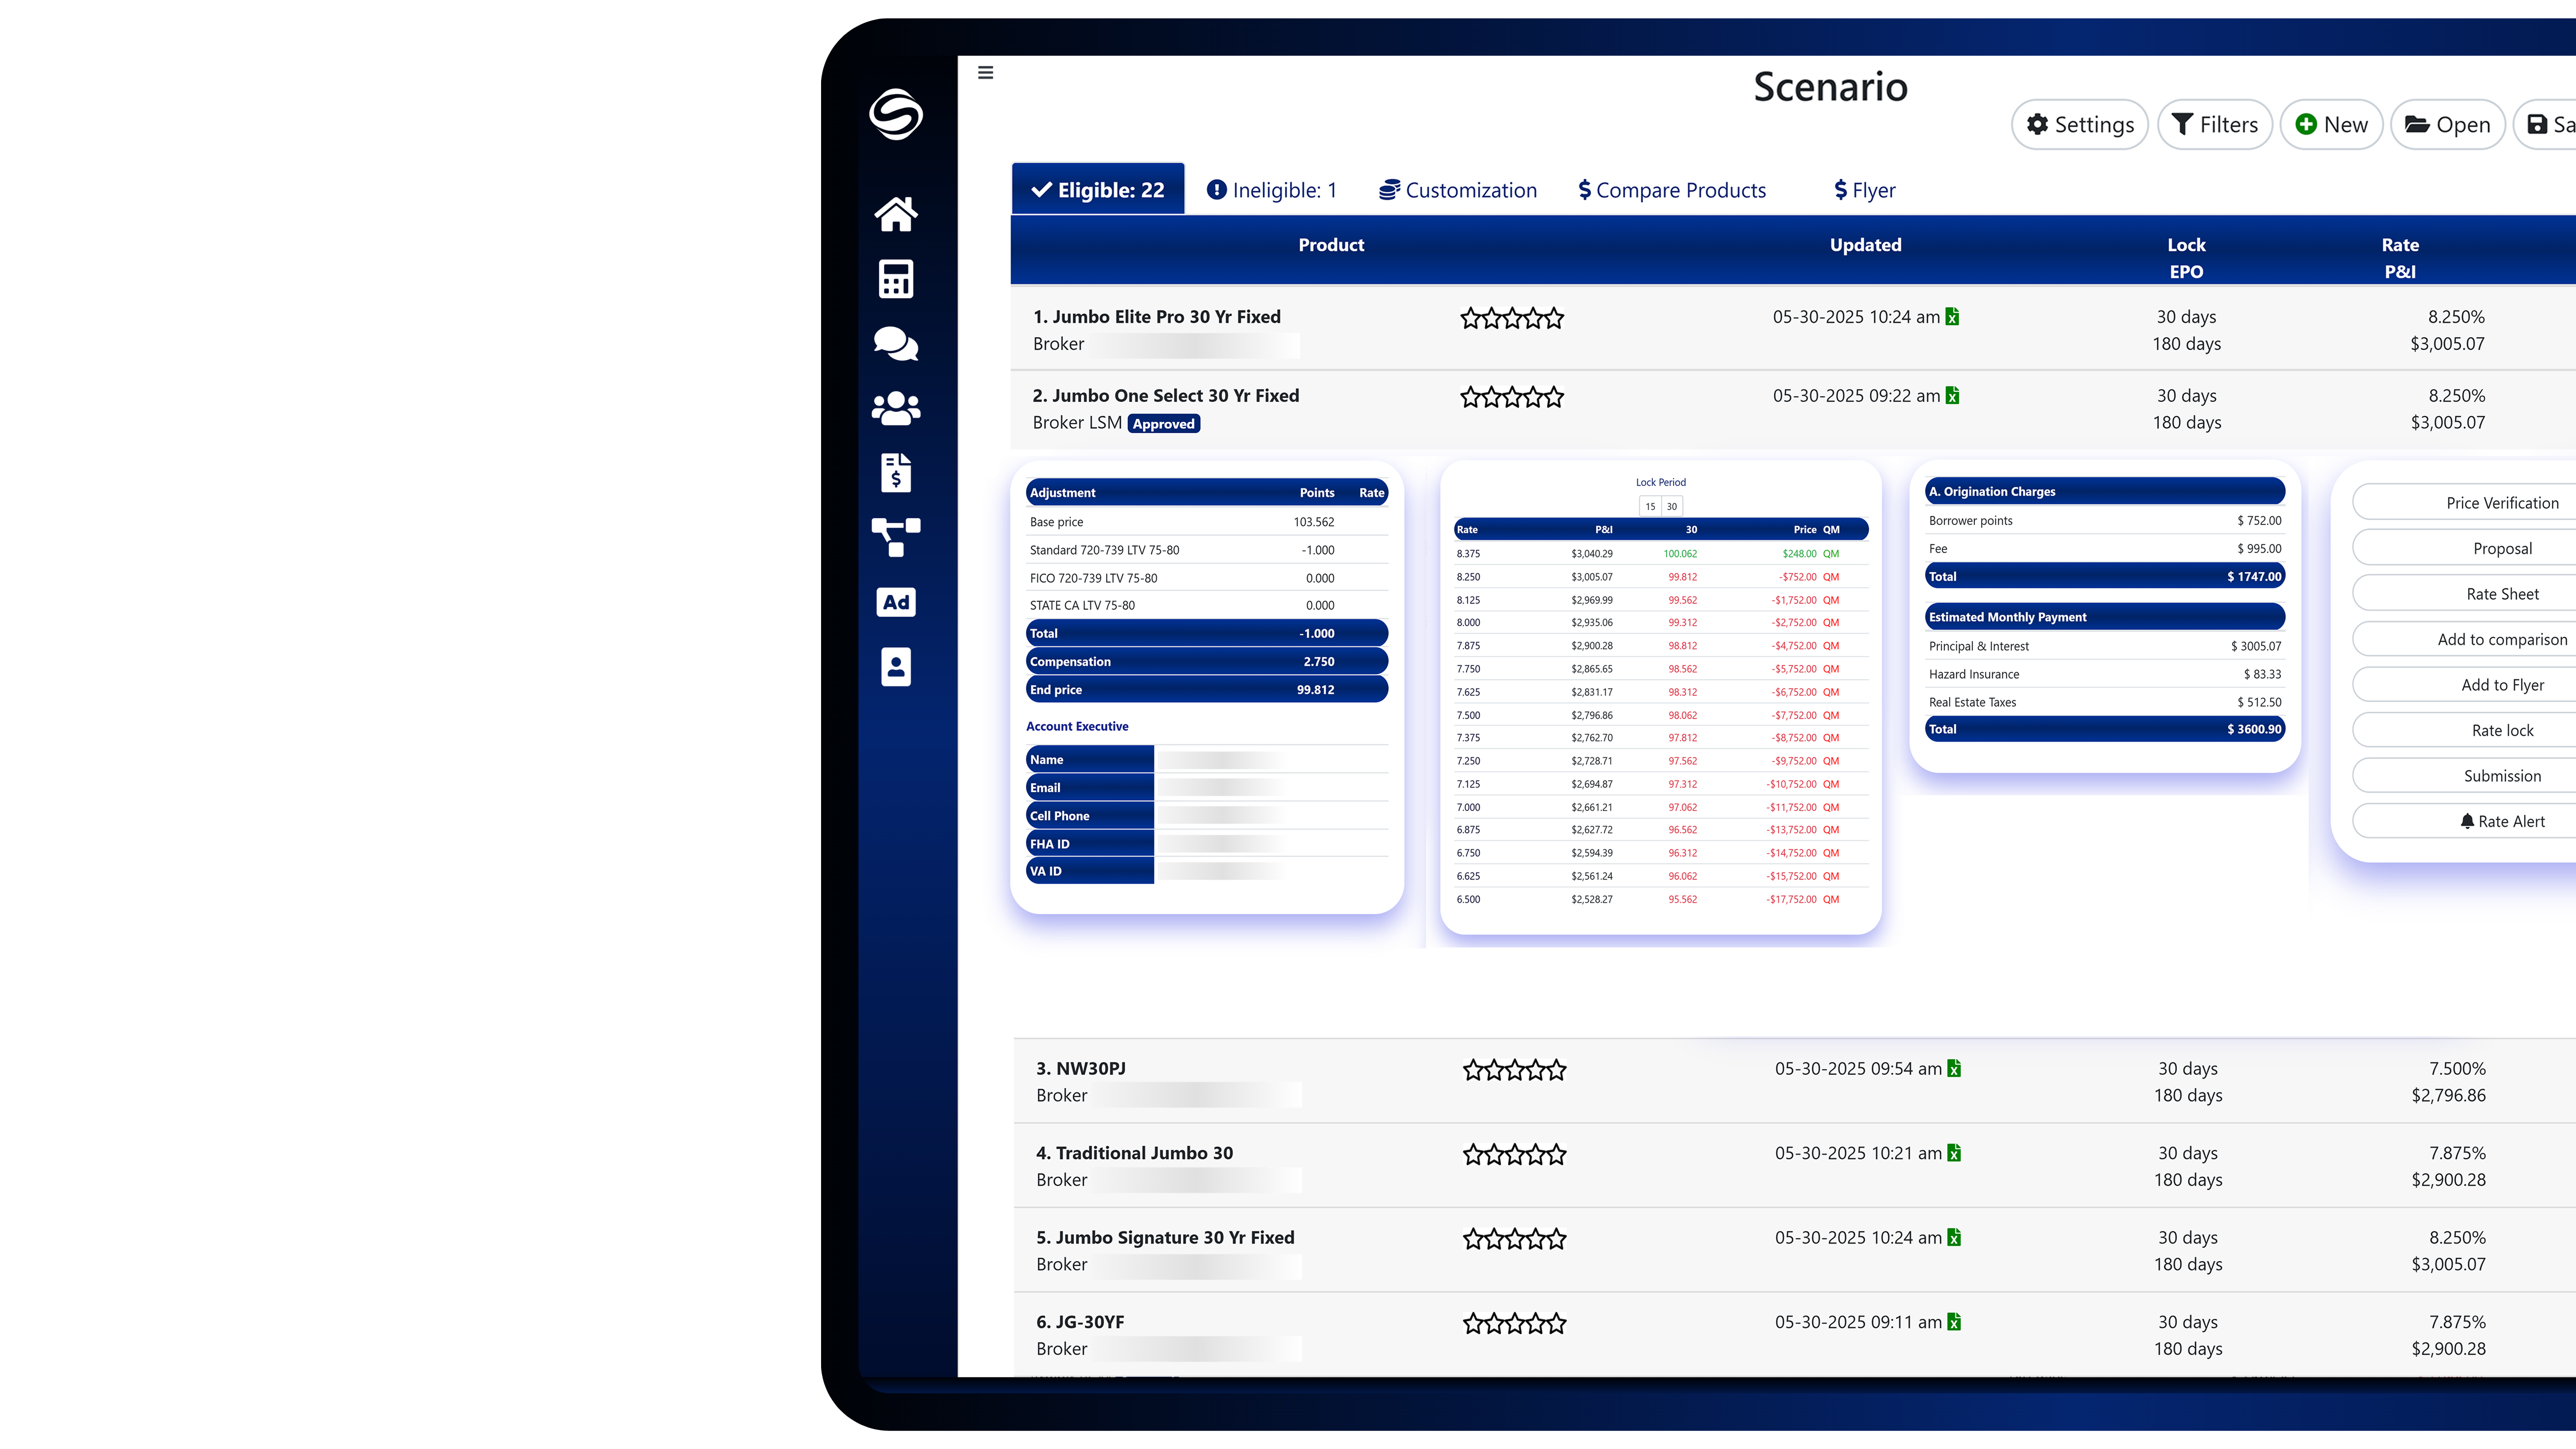Click Real Estate Taxes $ 512.50 row

click(2105, 703)
